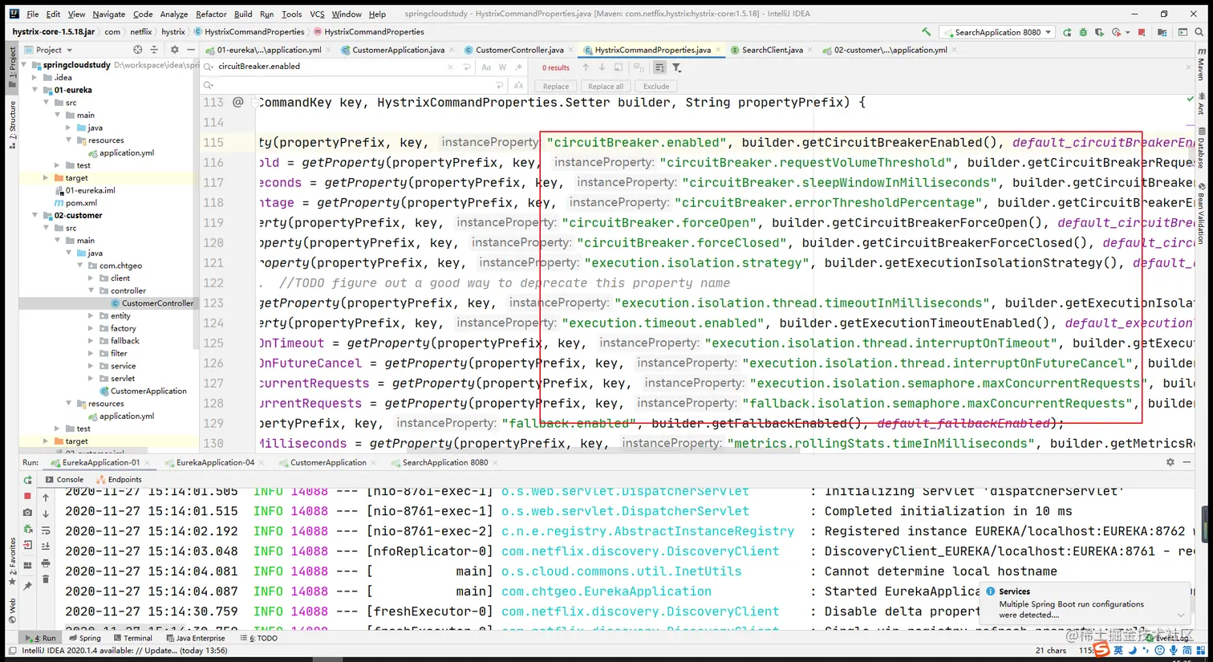This screenshot has width=1213, height=662.
Task: Click the Exclude button
Action: click(655, 86)
